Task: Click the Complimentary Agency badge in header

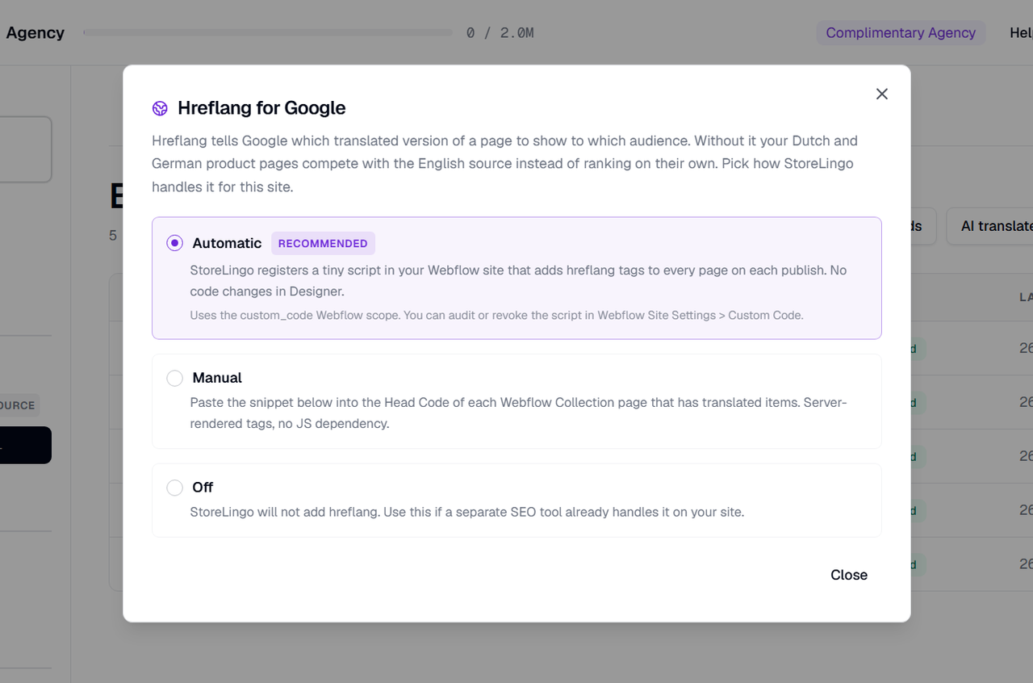Action: (x=901, y=33)
